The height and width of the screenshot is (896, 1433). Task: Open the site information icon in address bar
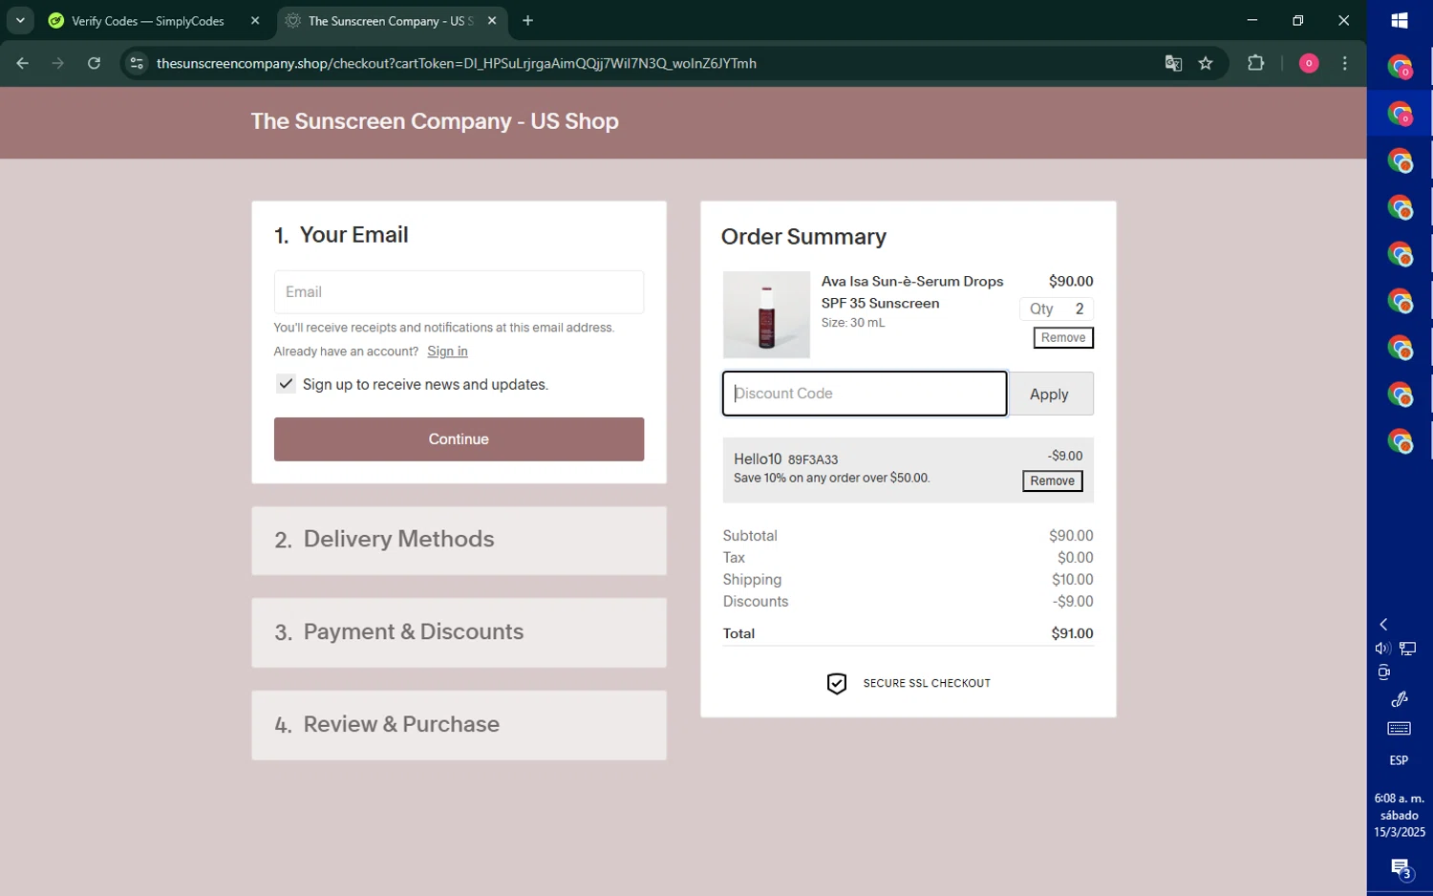click(137, 63)
